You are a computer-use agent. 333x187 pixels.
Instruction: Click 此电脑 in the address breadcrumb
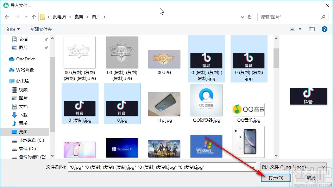click(x=59, y=17)
